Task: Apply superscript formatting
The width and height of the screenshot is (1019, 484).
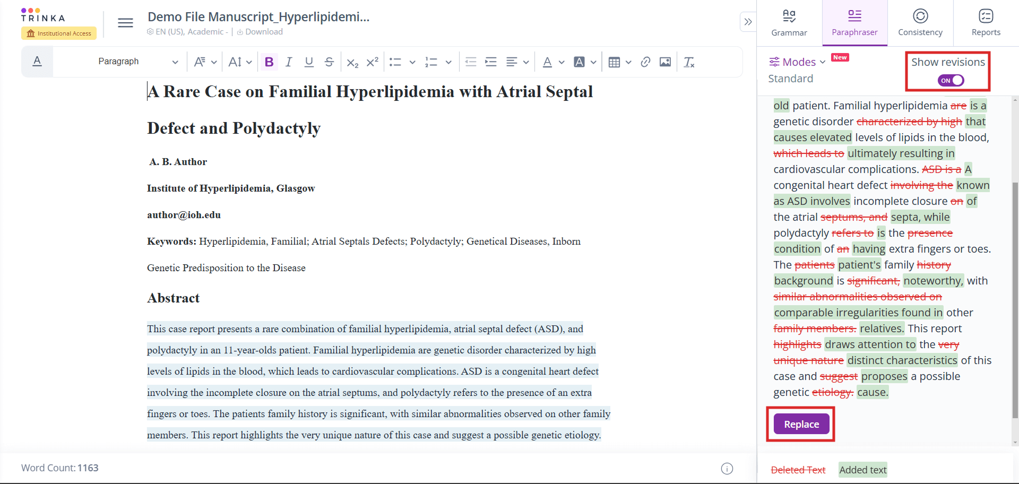Action: click(x=373, y=62)
